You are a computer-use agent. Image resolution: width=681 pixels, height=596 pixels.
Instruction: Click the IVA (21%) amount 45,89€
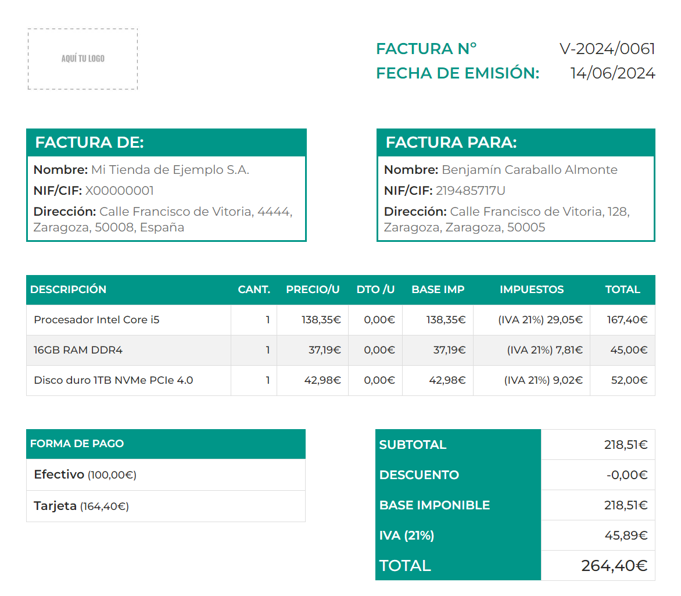(x=626, y=536)
